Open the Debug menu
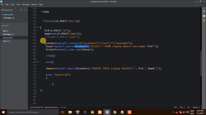 pyautogui.click(x=34, y=4)
